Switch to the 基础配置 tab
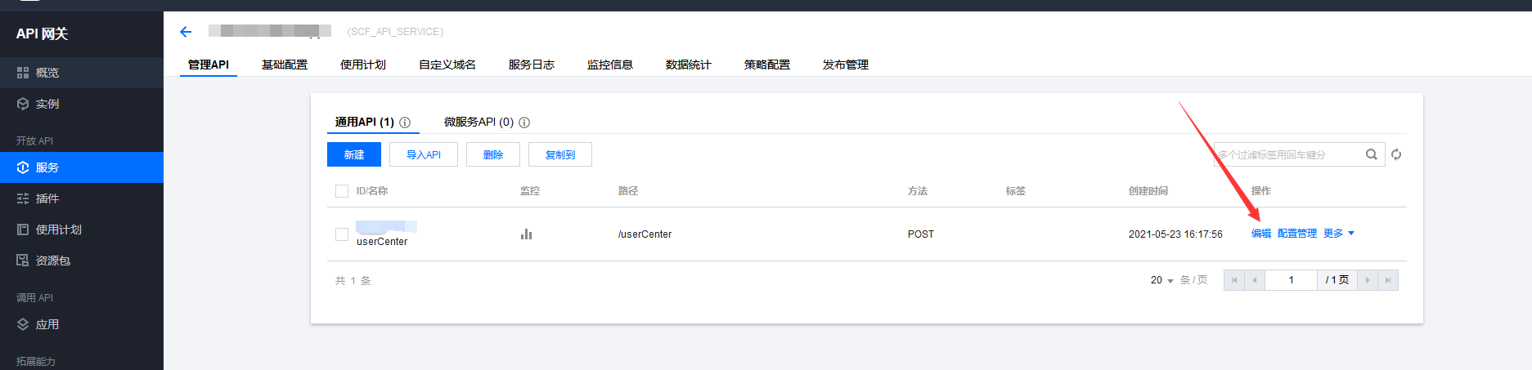This screenshot has height=370, width=1532. pos(285,65)
